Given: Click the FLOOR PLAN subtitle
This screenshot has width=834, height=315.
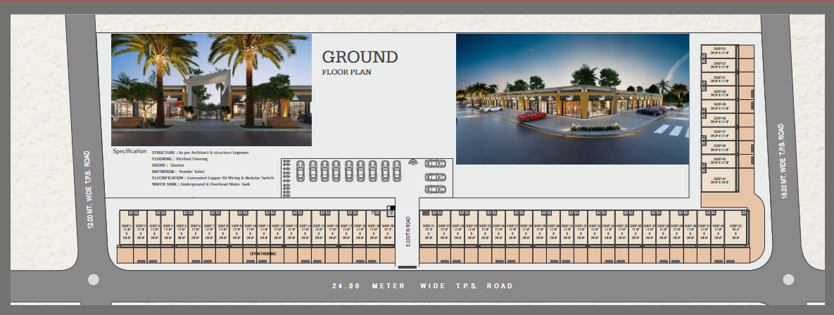Looking at the screenshot, I should click(x=346, y=72).
